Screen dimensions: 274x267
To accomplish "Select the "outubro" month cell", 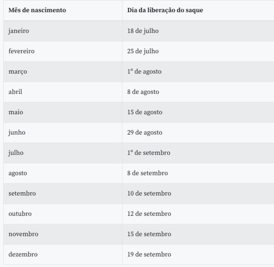I will click(x=20, y=214).
